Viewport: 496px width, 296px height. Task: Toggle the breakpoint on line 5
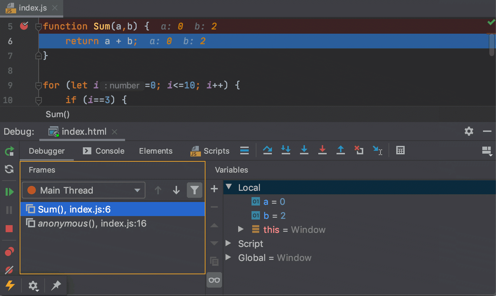24,26
